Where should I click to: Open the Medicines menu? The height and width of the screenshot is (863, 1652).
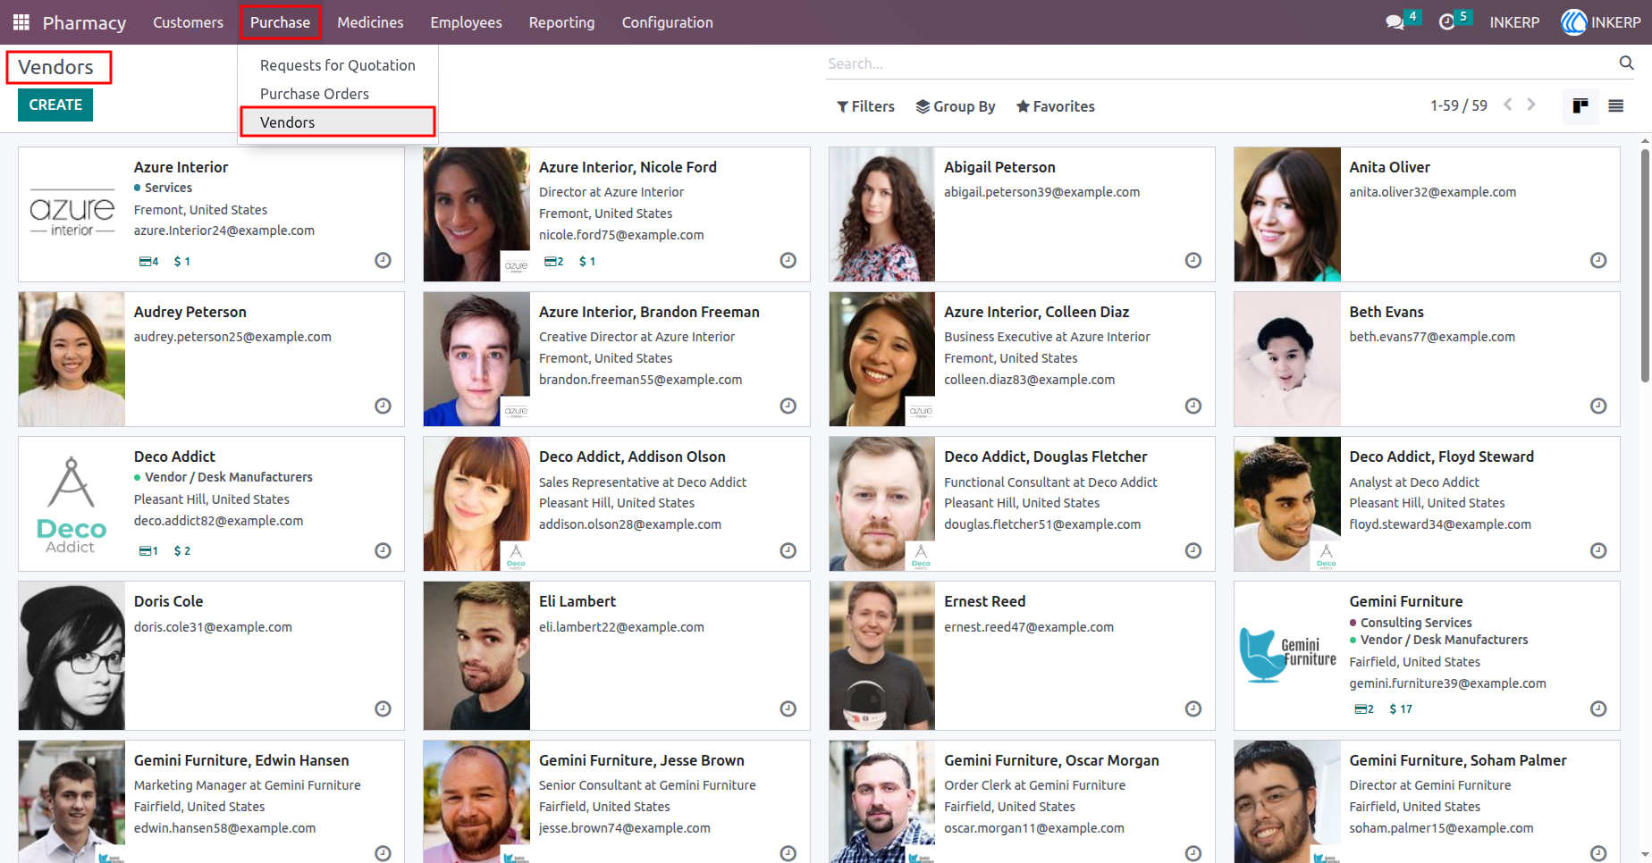click(x=370, y=22)
